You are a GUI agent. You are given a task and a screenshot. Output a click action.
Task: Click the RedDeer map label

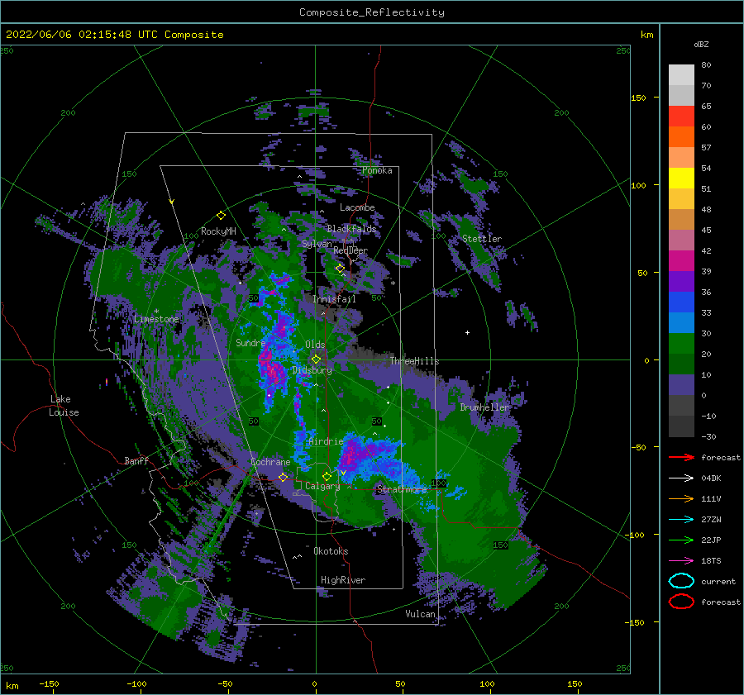[351, 250]
